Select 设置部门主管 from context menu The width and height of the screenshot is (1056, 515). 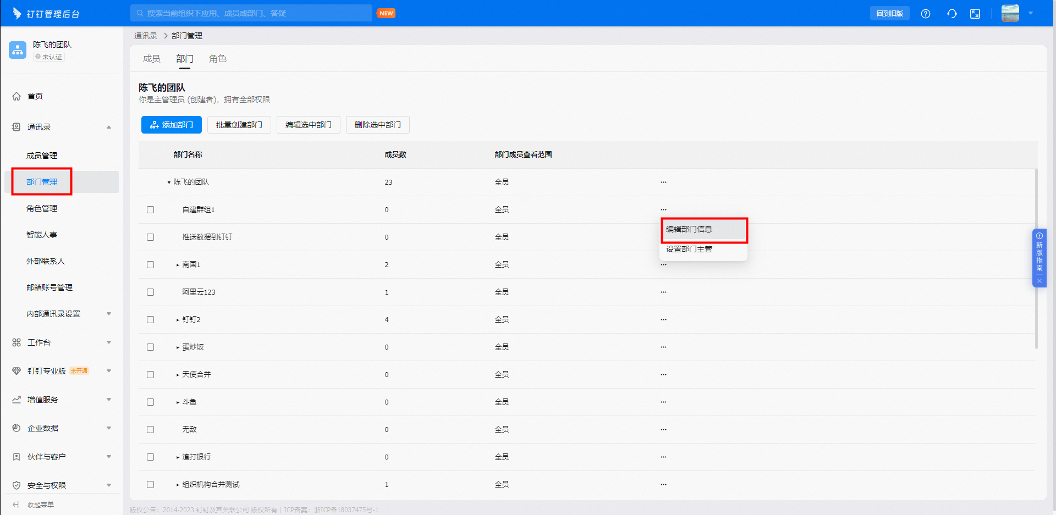689,249
